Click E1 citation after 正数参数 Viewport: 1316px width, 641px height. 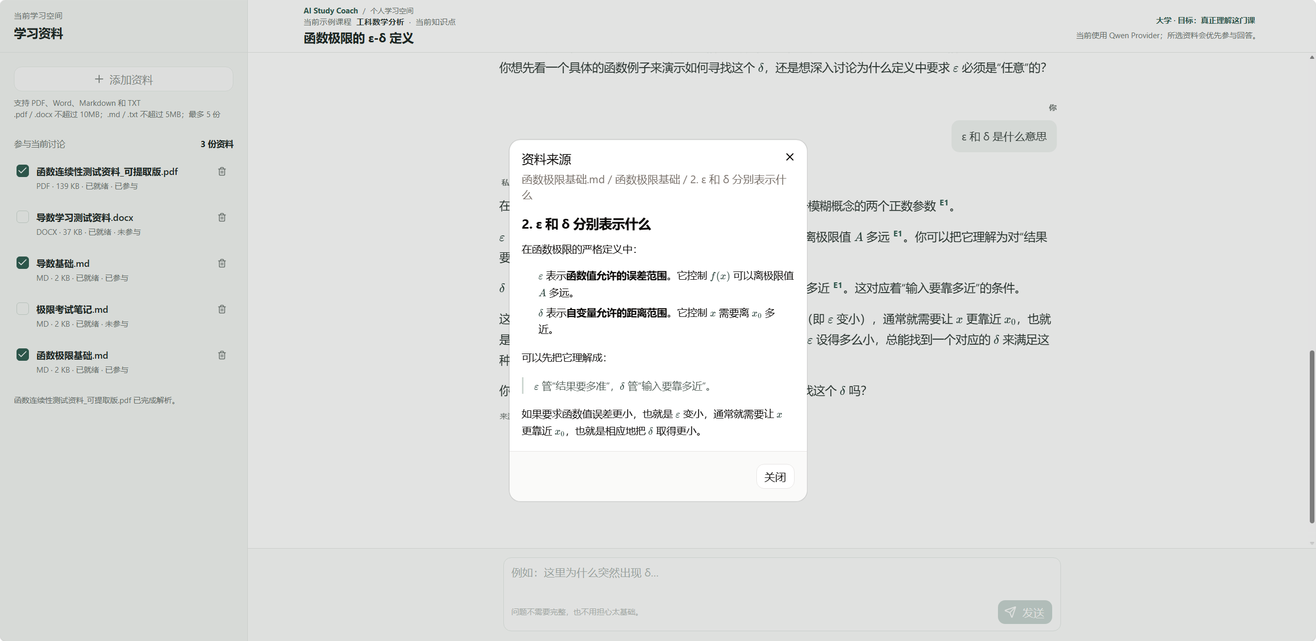tap(944, 203)
